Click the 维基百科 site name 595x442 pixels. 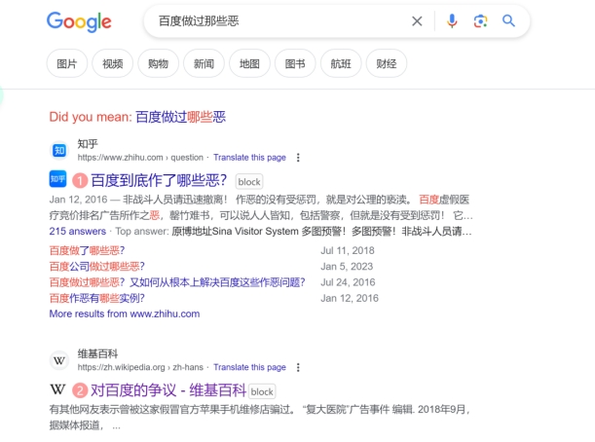point(98,353)
